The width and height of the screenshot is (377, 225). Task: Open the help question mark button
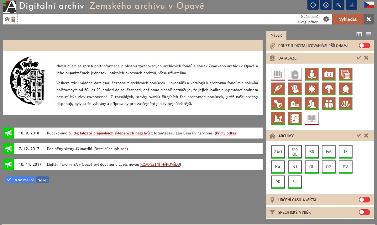[x=325, y=5]
